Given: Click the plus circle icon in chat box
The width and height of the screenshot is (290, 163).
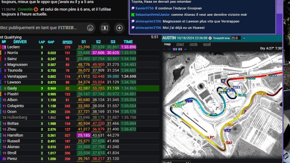Looking at the screenshot, I should 119,28.
